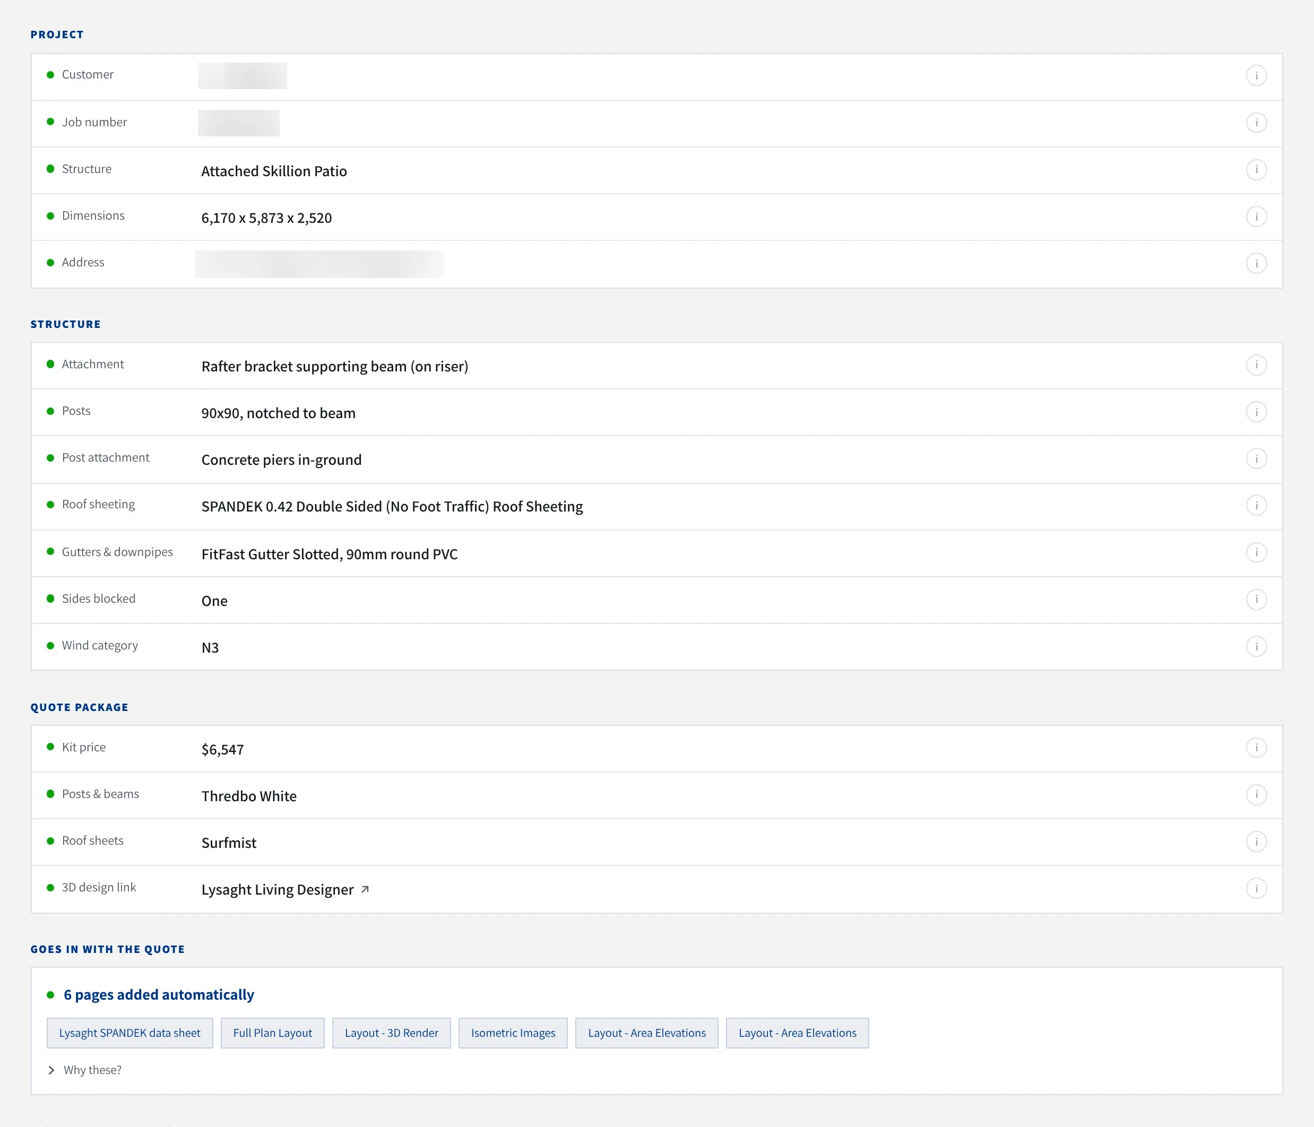Viewport: 1314px width, 1127px height.
Task: Expand the Why these? section
Action: (x=85, y=1070)
